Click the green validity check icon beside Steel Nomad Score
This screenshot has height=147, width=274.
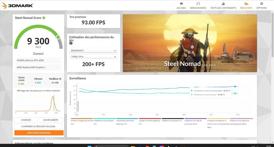[44, 18]
